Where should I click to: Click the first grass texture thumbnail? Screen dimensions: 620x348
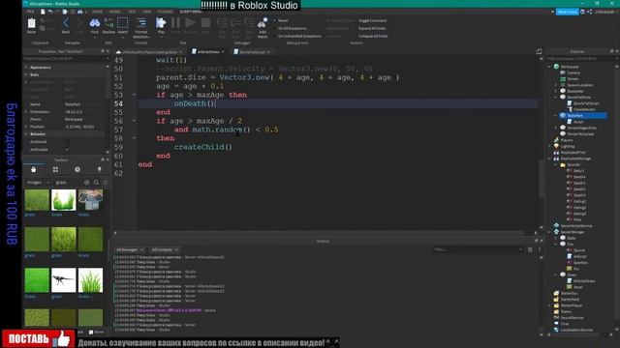pos(37,200)
